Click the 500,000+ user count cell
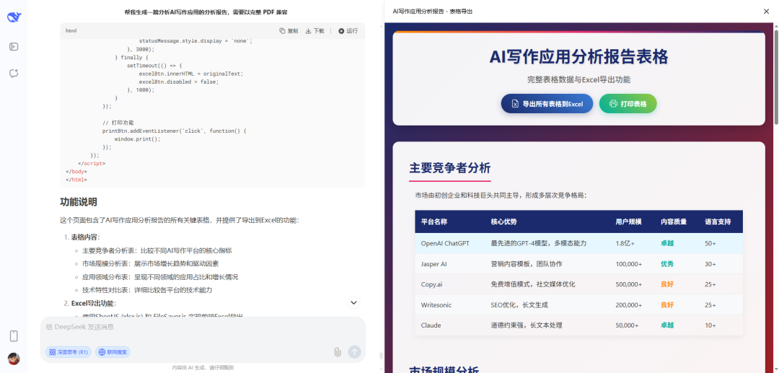The width and height of the screenshot is (779, 373). pos(629,284)
